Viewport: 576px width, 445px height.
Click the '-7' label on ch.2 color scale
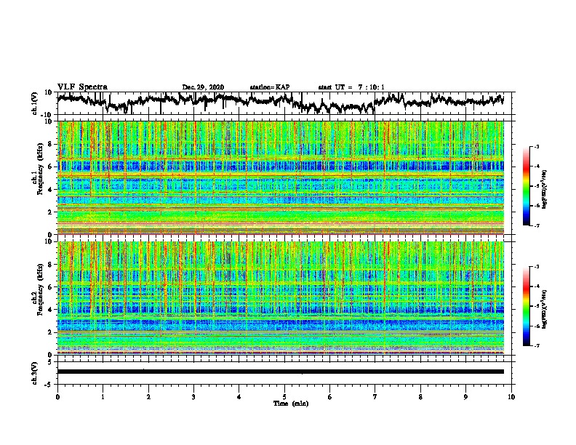click(x=537, y=345)
